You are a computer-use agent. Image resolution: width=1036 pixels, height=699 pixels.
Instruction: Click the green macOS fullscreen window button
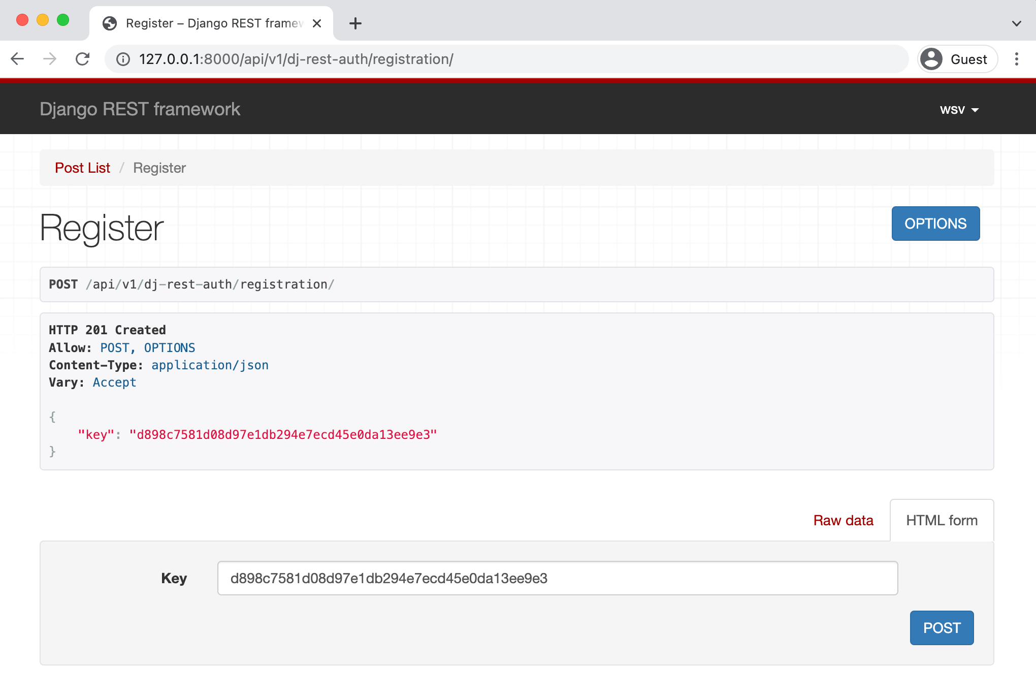click(63, 20)
